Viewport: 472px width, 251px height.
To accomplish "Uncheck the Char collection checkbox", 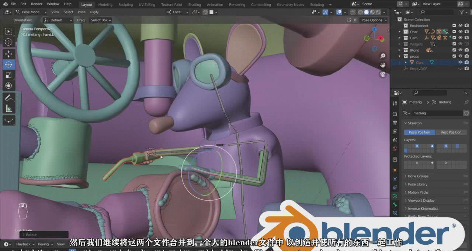I will coord(454,32).
